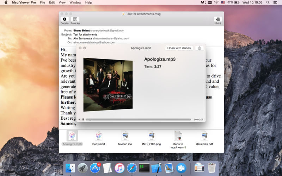The width and height of the screenshot is (282, 176).
Task: Open Outlook from the Dock
Action: tap(181, 168)
